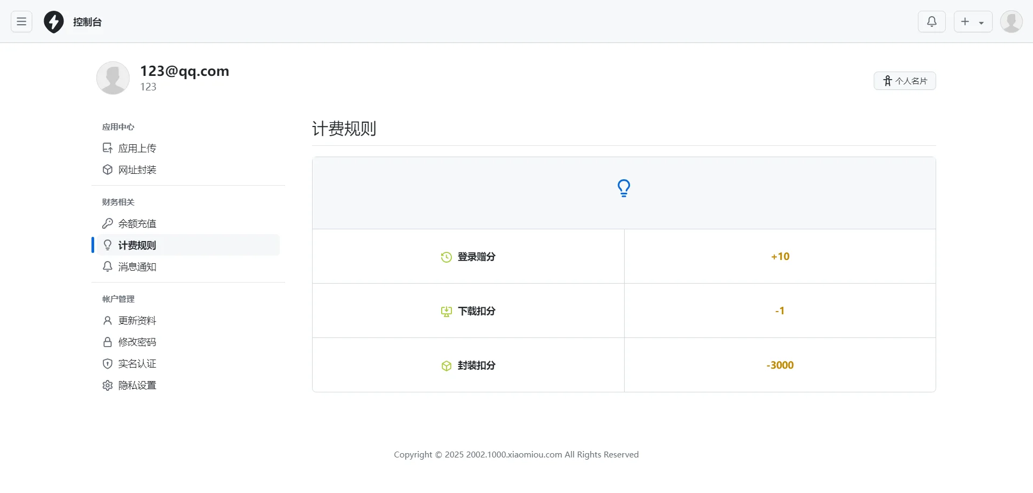The image size is (1033, 493).
Task: Click the 计费规则 lightbulb icon
Action: (x=108, y=245)
